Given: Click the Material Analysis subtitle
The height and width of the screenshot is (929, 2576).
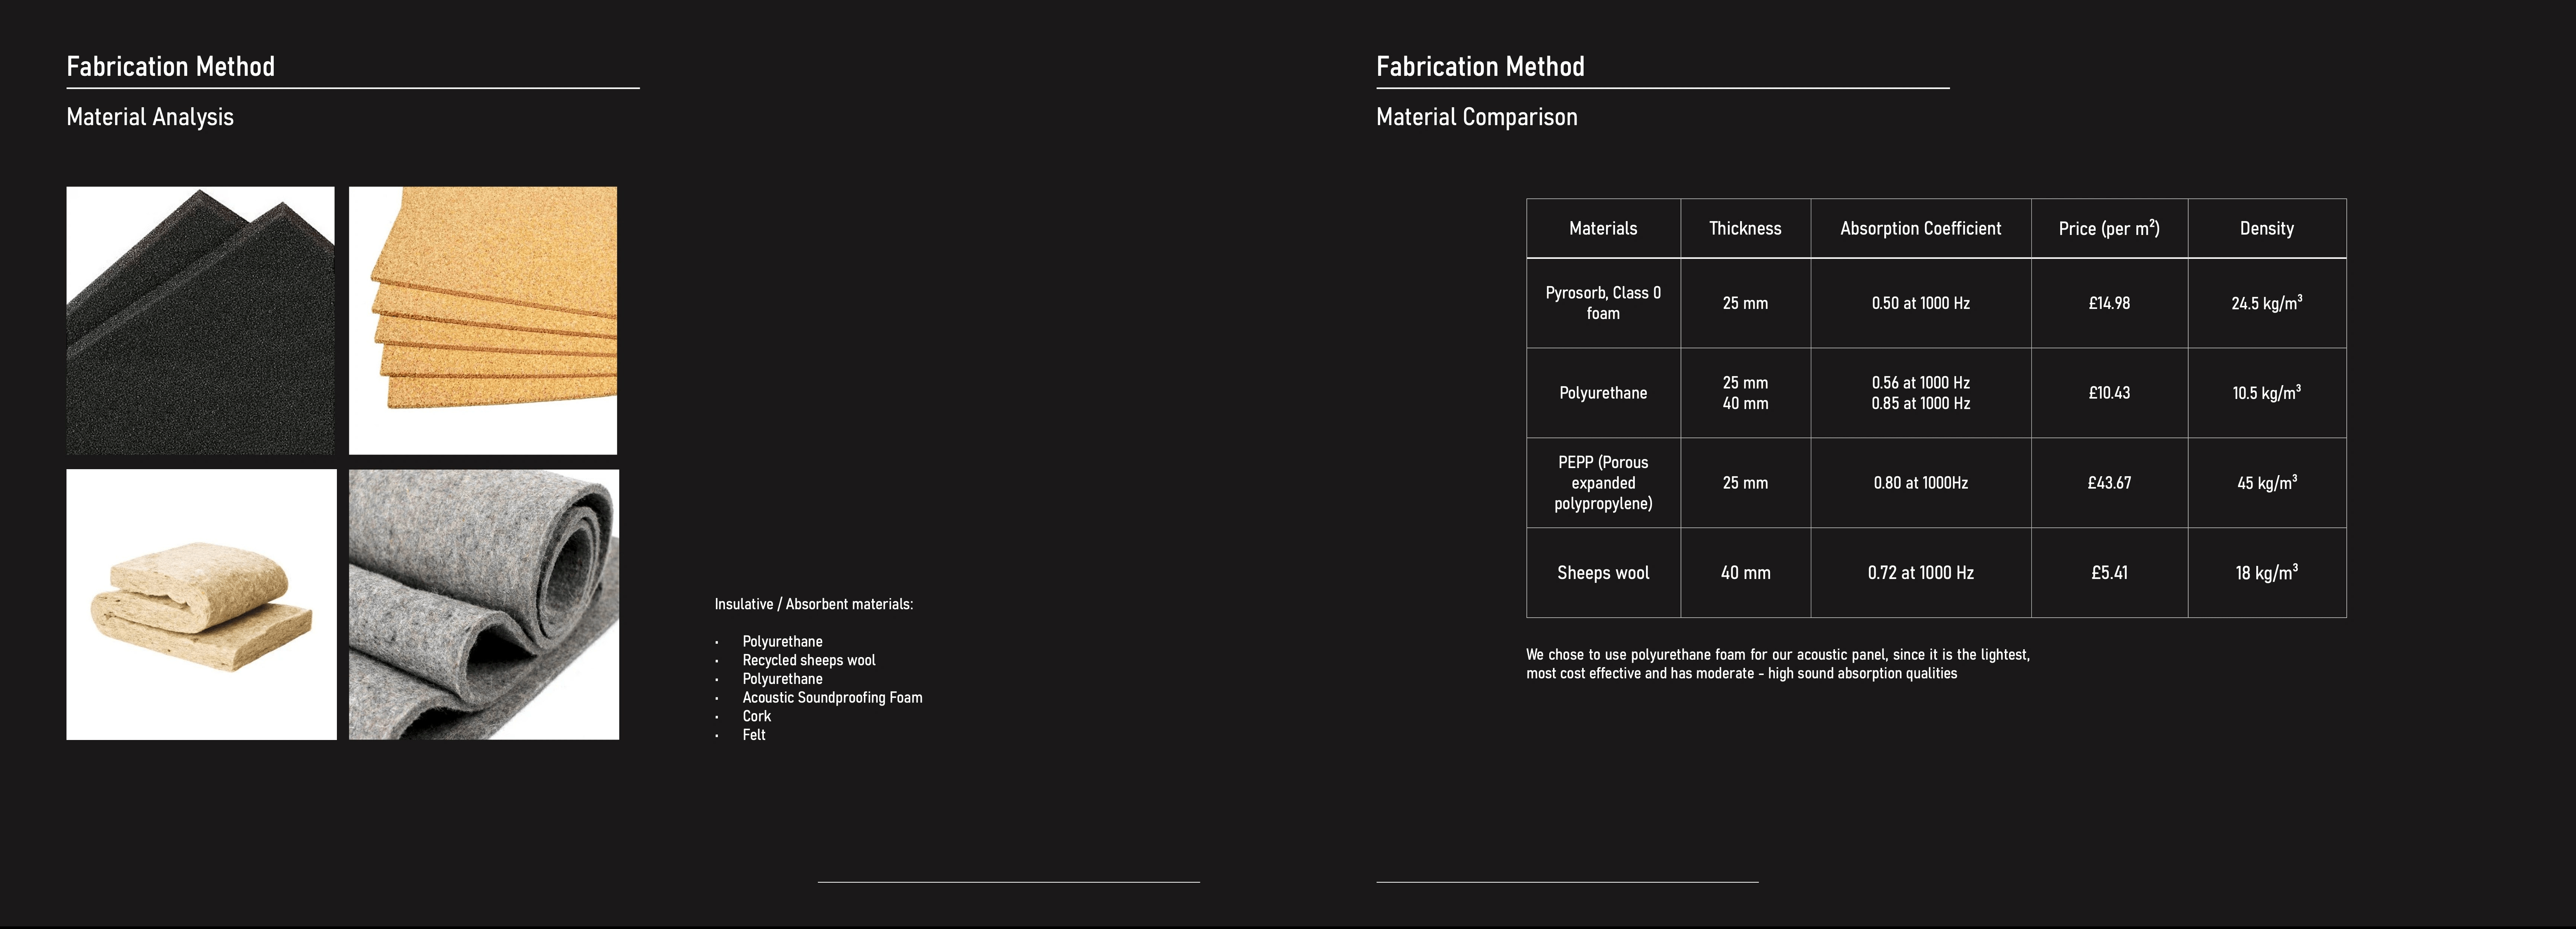Looking at the screenshot, I should [x=150, y=117].
